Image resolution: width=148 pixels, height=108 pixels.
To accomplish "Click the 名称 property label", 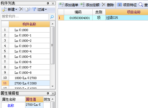I will (11, 105).
